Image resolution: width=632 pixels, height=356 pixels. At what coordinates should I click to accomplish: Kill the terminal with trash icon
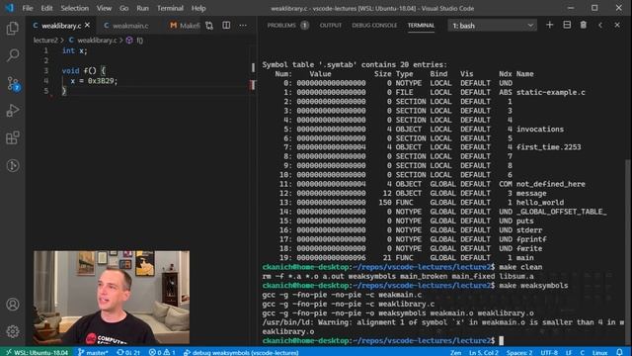tap(584, 25)
